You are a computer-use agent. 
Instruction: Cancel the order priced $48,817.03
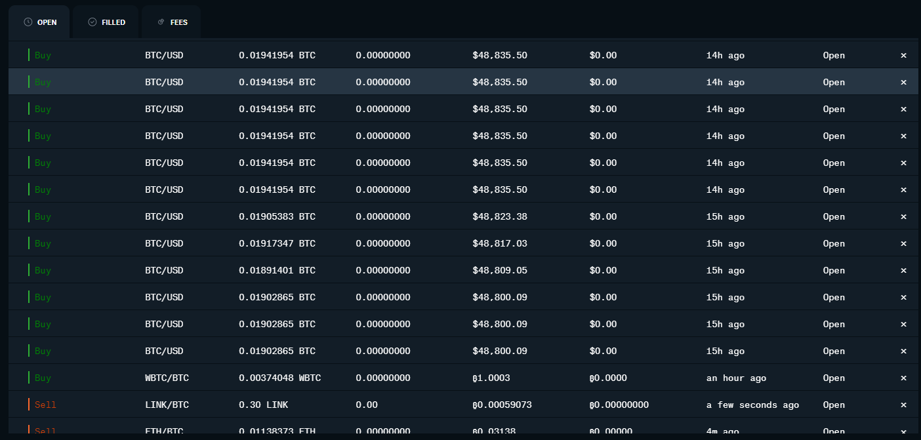tap(903, 243)
